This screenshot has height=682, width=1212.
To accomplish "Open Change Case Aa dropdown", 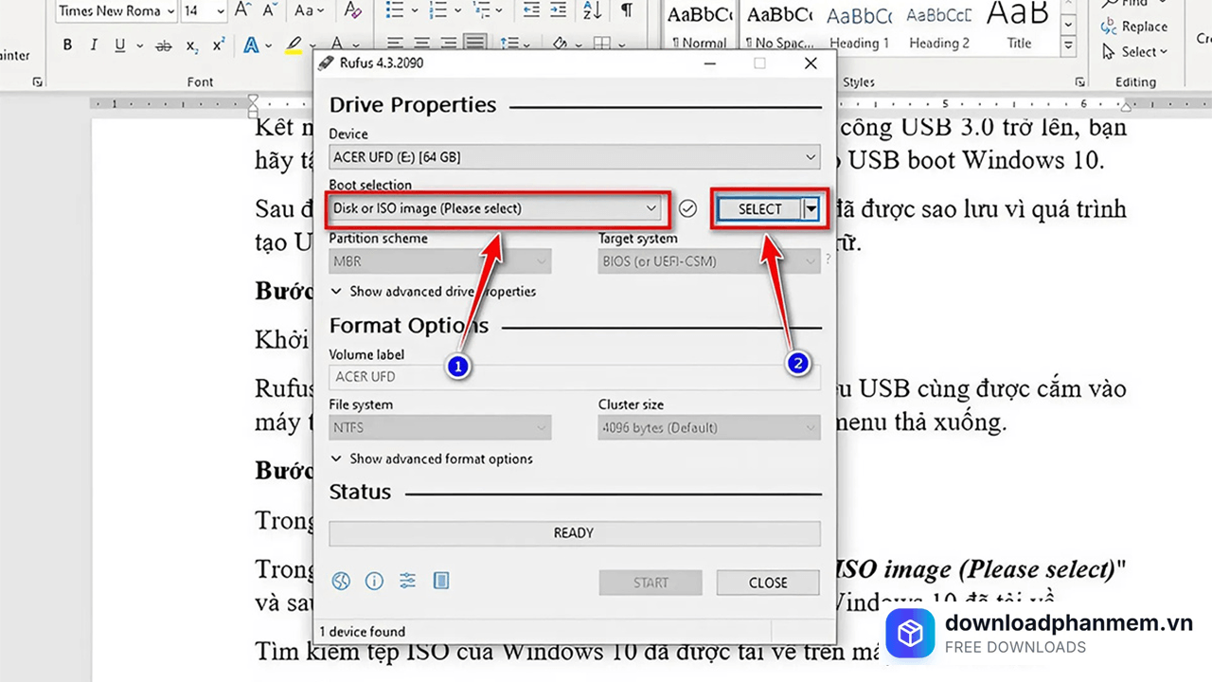I will [x=310, y=10].
